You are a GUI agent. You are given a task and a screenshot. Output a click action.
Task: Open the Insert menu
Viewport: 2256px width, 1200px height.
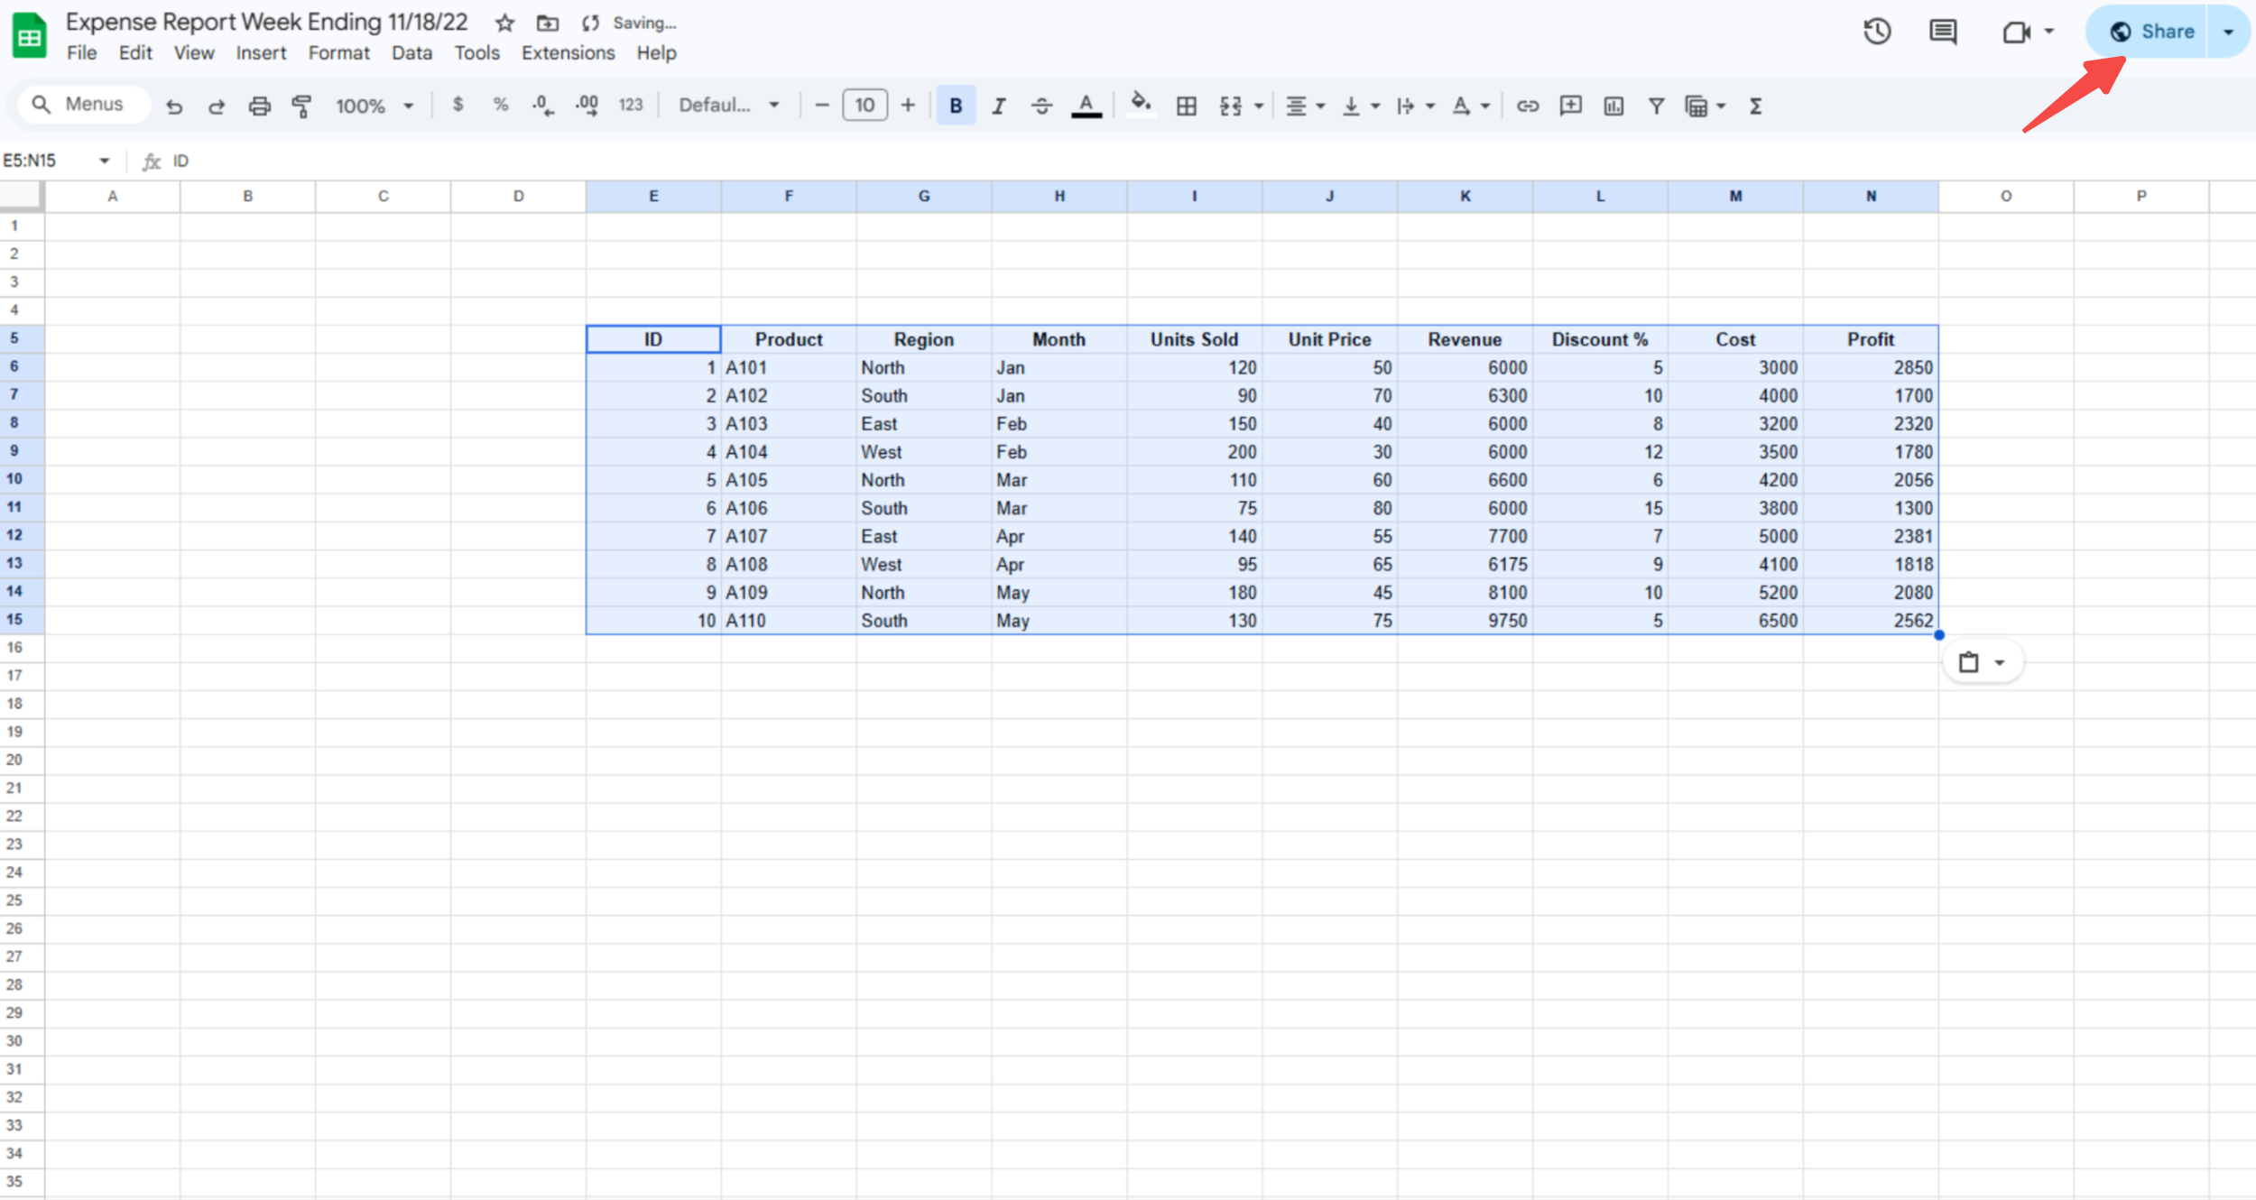pos(261,53)
